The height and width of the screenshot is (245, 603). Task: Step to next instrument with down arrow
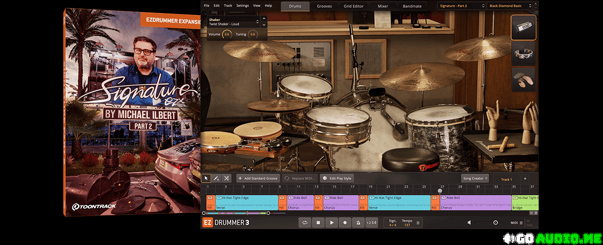pyautogui.click(x=264, y=24)
